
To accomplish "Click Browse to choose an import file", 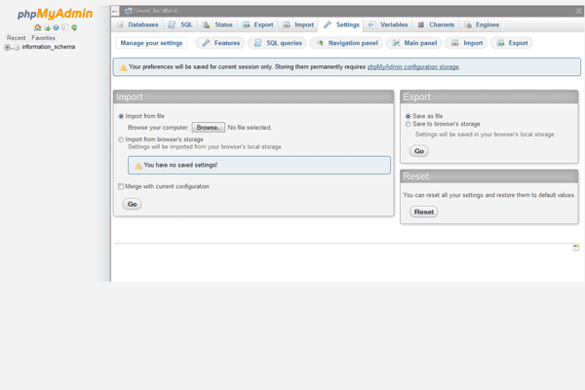I will click(208, 128).
